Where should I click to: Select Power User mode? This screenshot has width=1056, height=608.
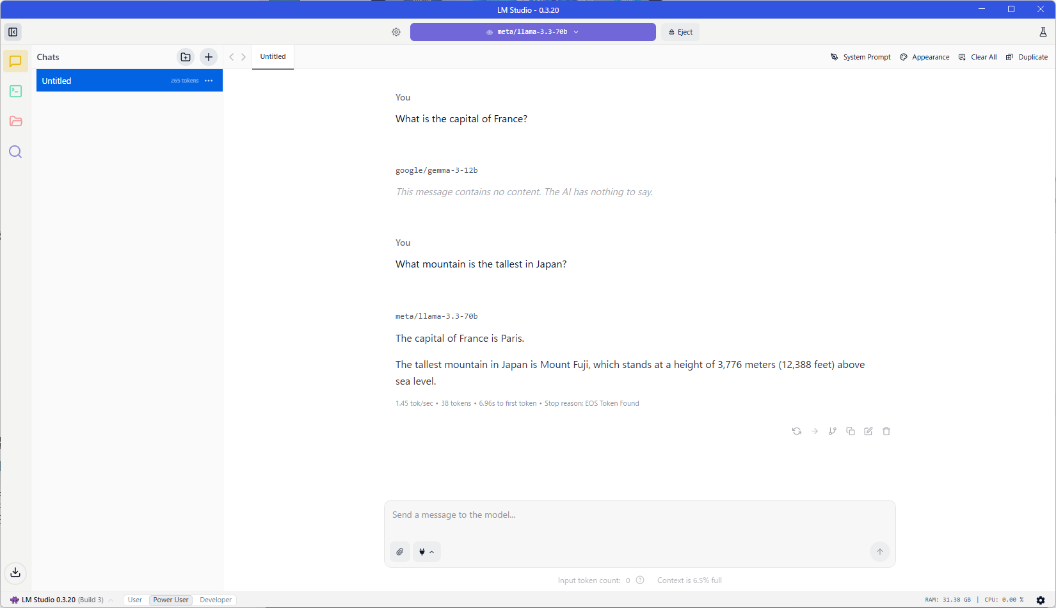[171, 600]
